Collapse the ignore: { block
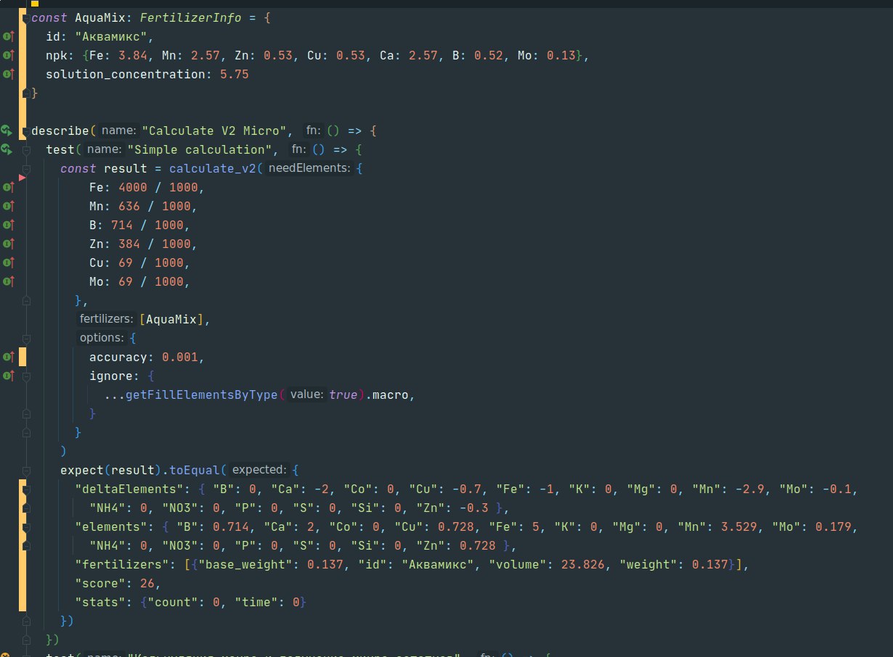This screenshot has width=893, height=657. tap(25, 376)
